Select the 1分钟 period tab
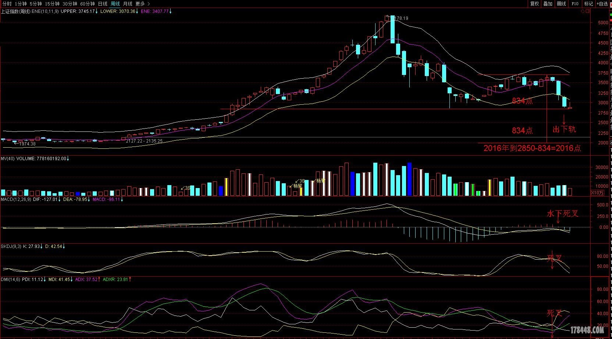The image size is (612, 339). pyautogui.click(x=21, y=4)
